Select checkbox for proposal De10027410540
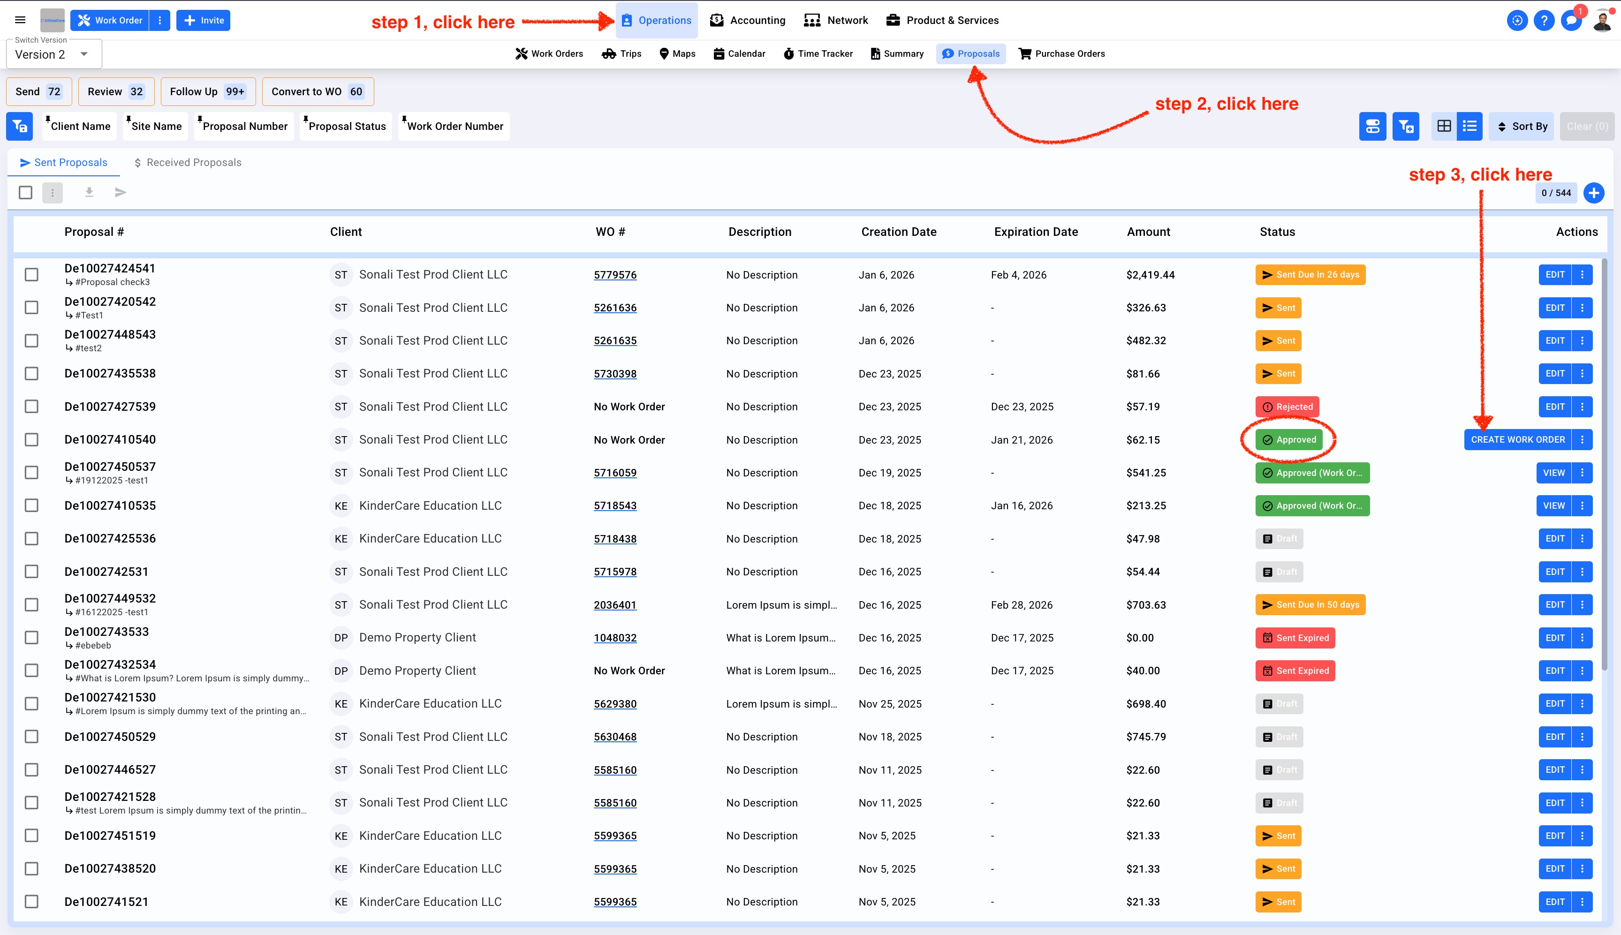 point(31,439)
